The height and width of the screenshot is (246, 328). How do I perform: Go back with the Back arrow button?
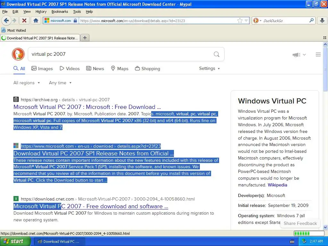[x=6, y=20]
